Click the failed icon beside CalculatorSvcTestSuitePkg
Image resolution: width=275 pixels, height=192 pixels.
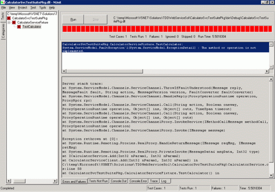9,18
